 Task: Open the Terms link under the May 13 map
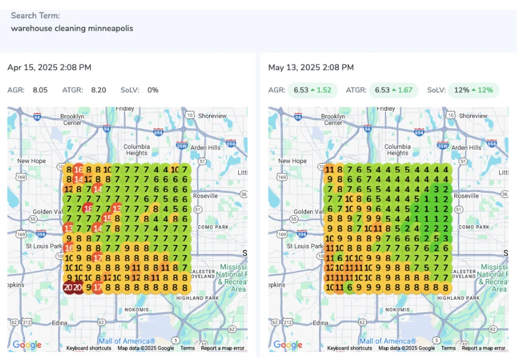[x=449, y=349]
